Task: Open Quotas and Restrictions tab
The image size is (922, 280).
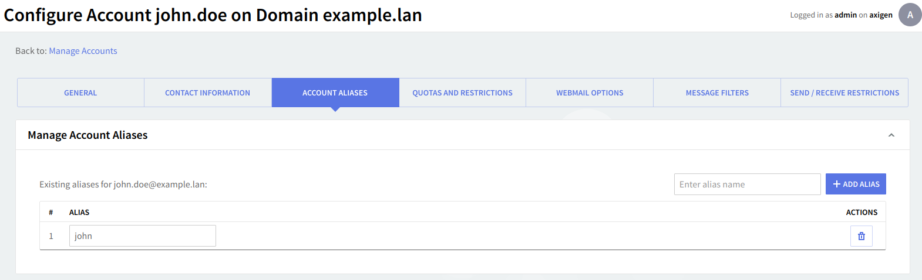Action: click(x=462, y=93)
